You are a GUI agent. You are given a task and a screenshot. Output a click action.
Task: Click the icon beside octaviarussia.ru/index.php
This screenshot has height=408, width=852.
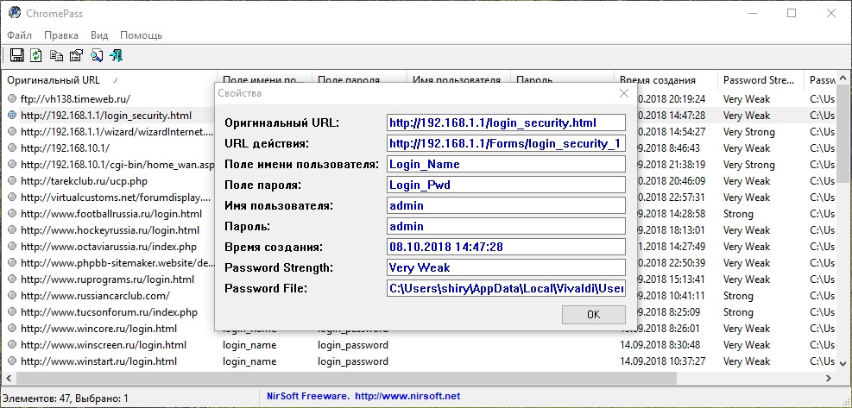pyautogui.click(x=13, y=246)
